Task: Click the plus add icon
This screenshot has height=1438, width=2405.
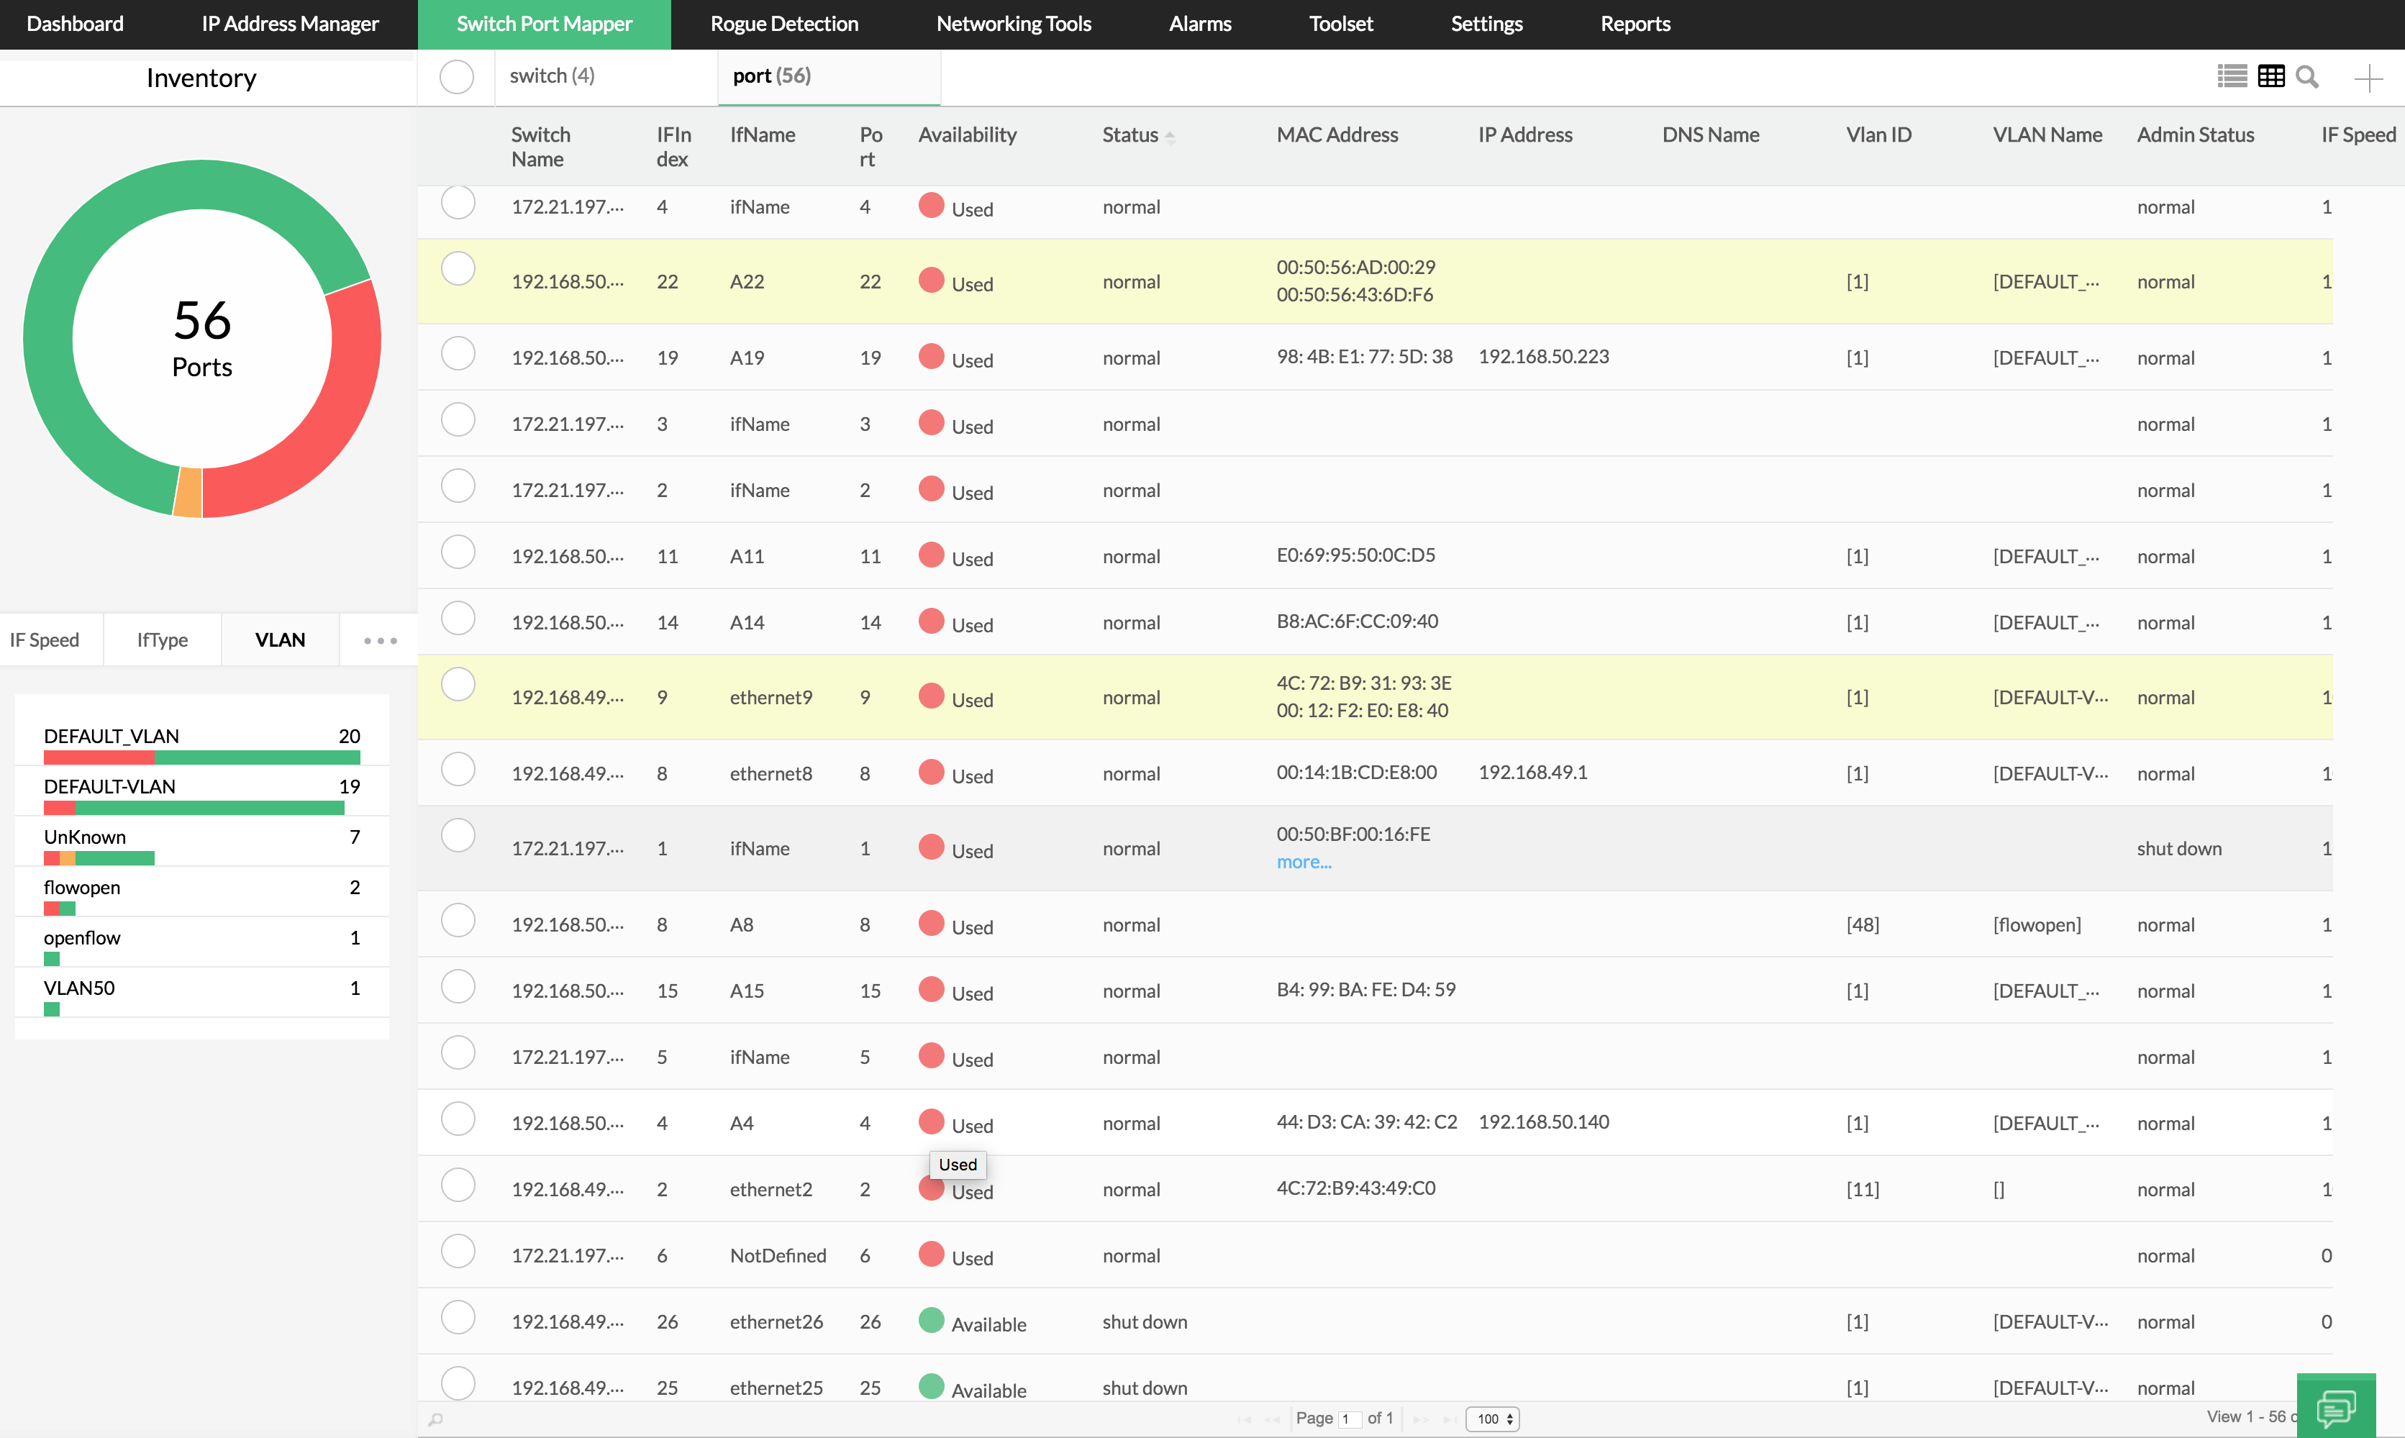Action: [x=2368, y=78]
